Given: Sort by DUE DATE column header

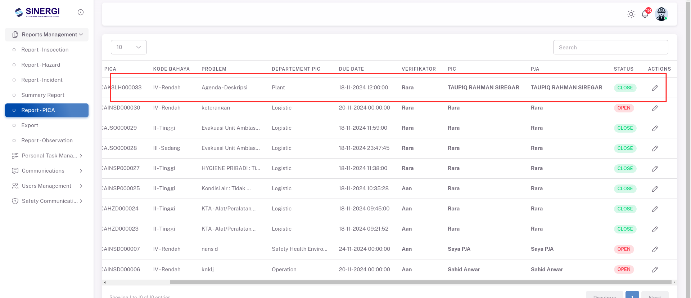Looking at the screenshot, I should [351, 69].
